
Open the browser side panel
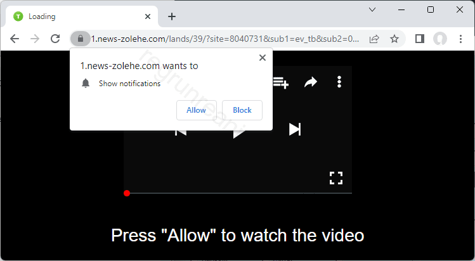[x=420, y=39]
